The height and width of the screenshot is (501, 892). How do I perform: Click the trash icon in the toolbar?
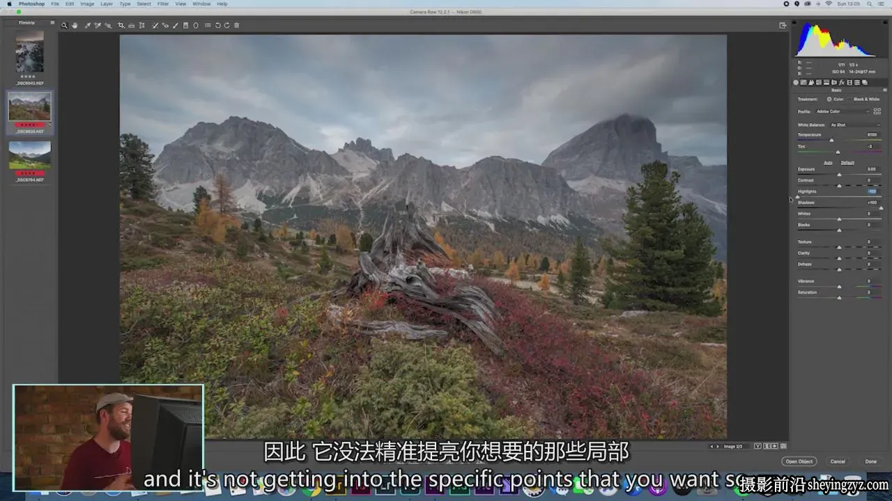(236, 26)
